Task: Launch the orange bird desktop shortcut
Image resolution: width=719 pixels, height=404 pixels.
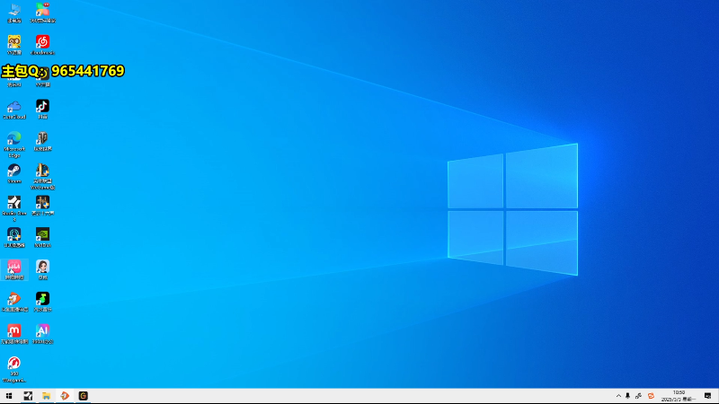Action: tap(14, 302)
